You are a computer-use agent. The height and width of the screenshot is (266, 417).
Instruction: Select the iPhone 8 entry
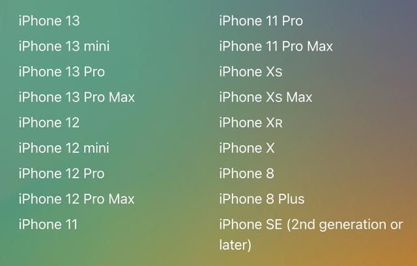click(x=246, y=174)
